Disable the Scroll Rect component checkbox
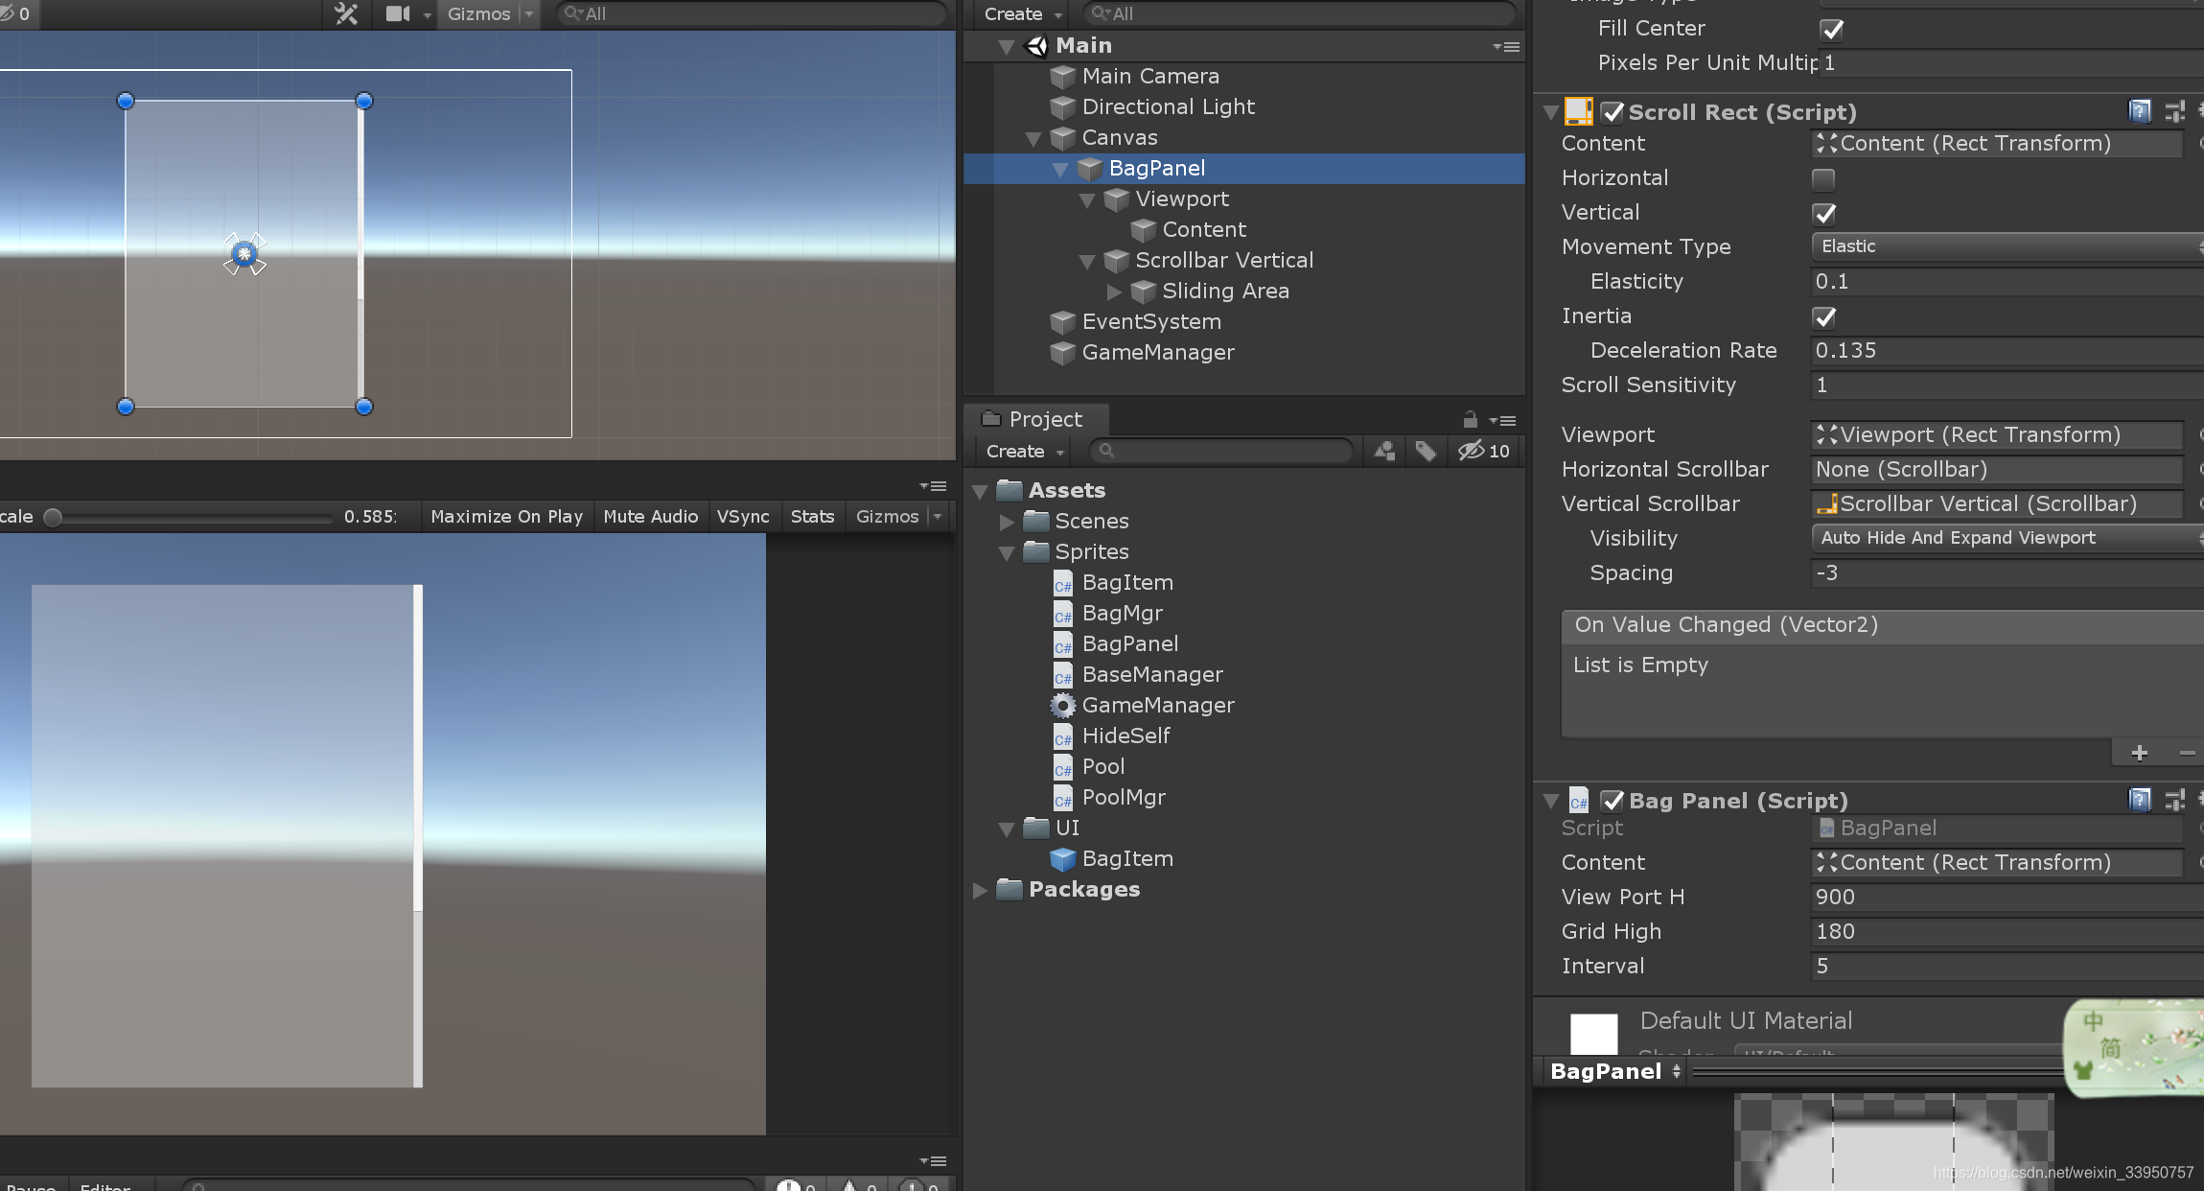This screenshot has width=2204, height=1191. 1612,112
